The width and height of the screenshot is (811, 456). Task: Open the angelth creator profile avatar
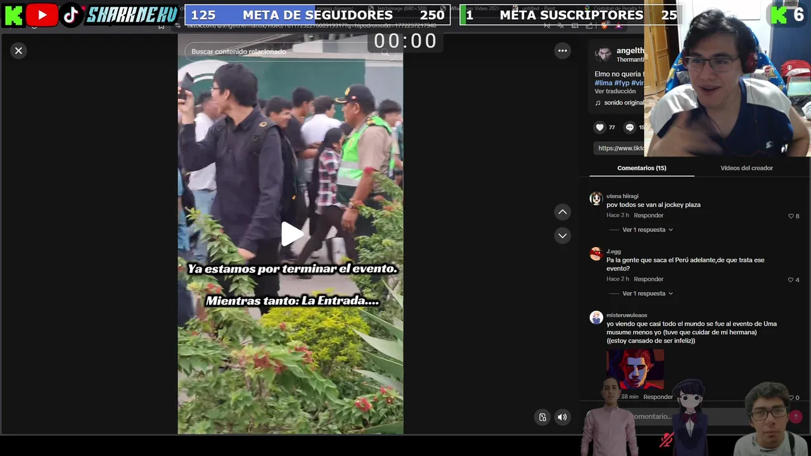tap(603, 54)
